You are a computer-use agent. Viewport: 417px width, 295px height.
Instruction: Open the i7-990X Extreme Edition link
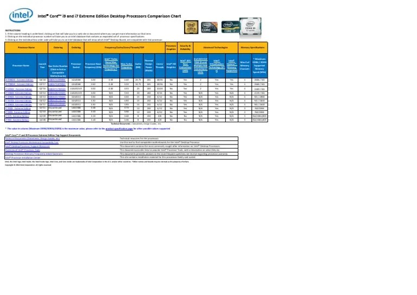(x=18, y=108)
